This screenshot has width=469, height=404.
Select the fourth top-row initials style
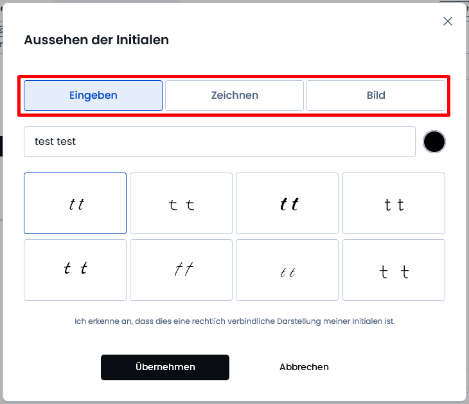(x=394, y=203)
